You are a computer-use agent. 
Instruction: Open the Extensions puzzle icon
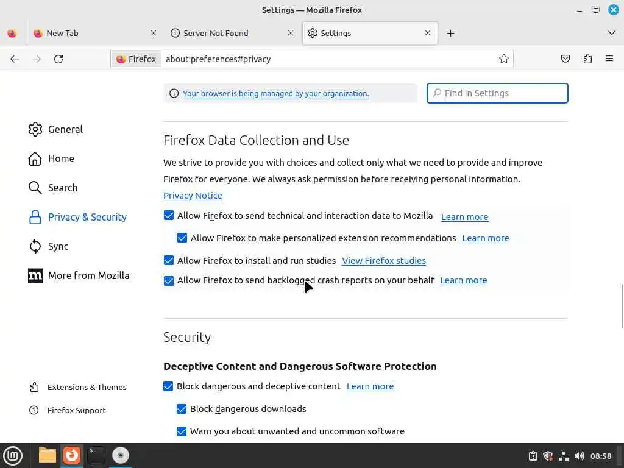pyautogui.click(x=587, y=59)
